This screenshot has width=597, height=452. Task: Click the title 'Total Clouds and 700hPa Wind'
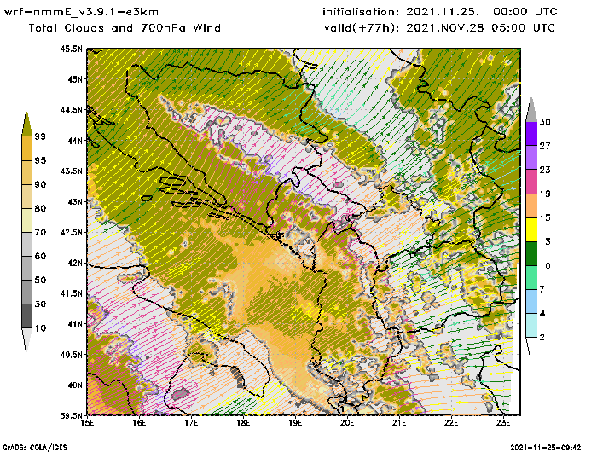click(x=125, y=28)
